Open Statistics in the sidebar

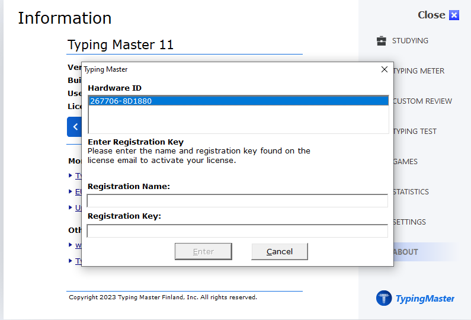[x=411, y=192]
